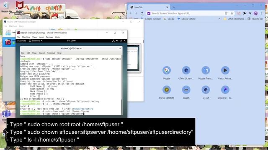Click the Fri 18:00 clock in the Debian bar
This screenshot has width=268, height=150.
pos(72,41)
